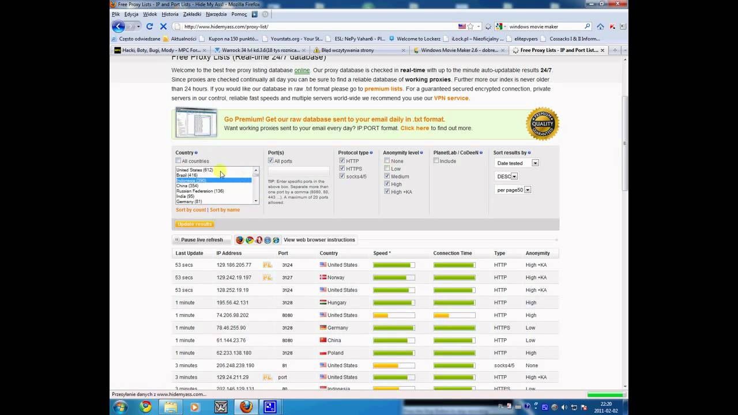Click the info icon next to Country
Image resolution: width=738 pixels, height=415 pixels.
(196, 153)
